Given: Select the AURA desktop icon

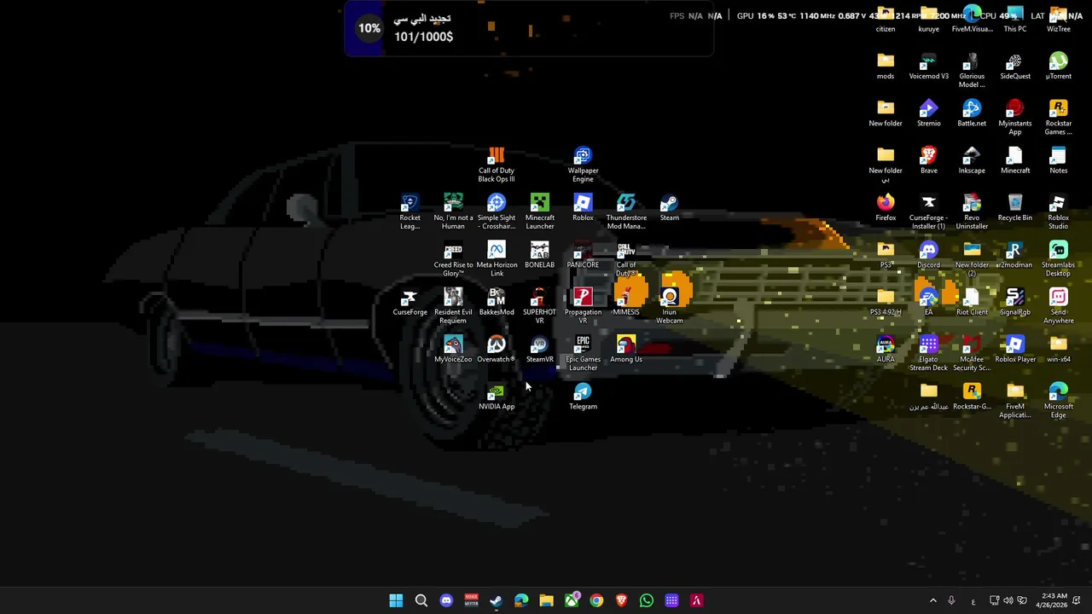Looking at the screenshot, I should pyautogui.click(x=886, y=349).
